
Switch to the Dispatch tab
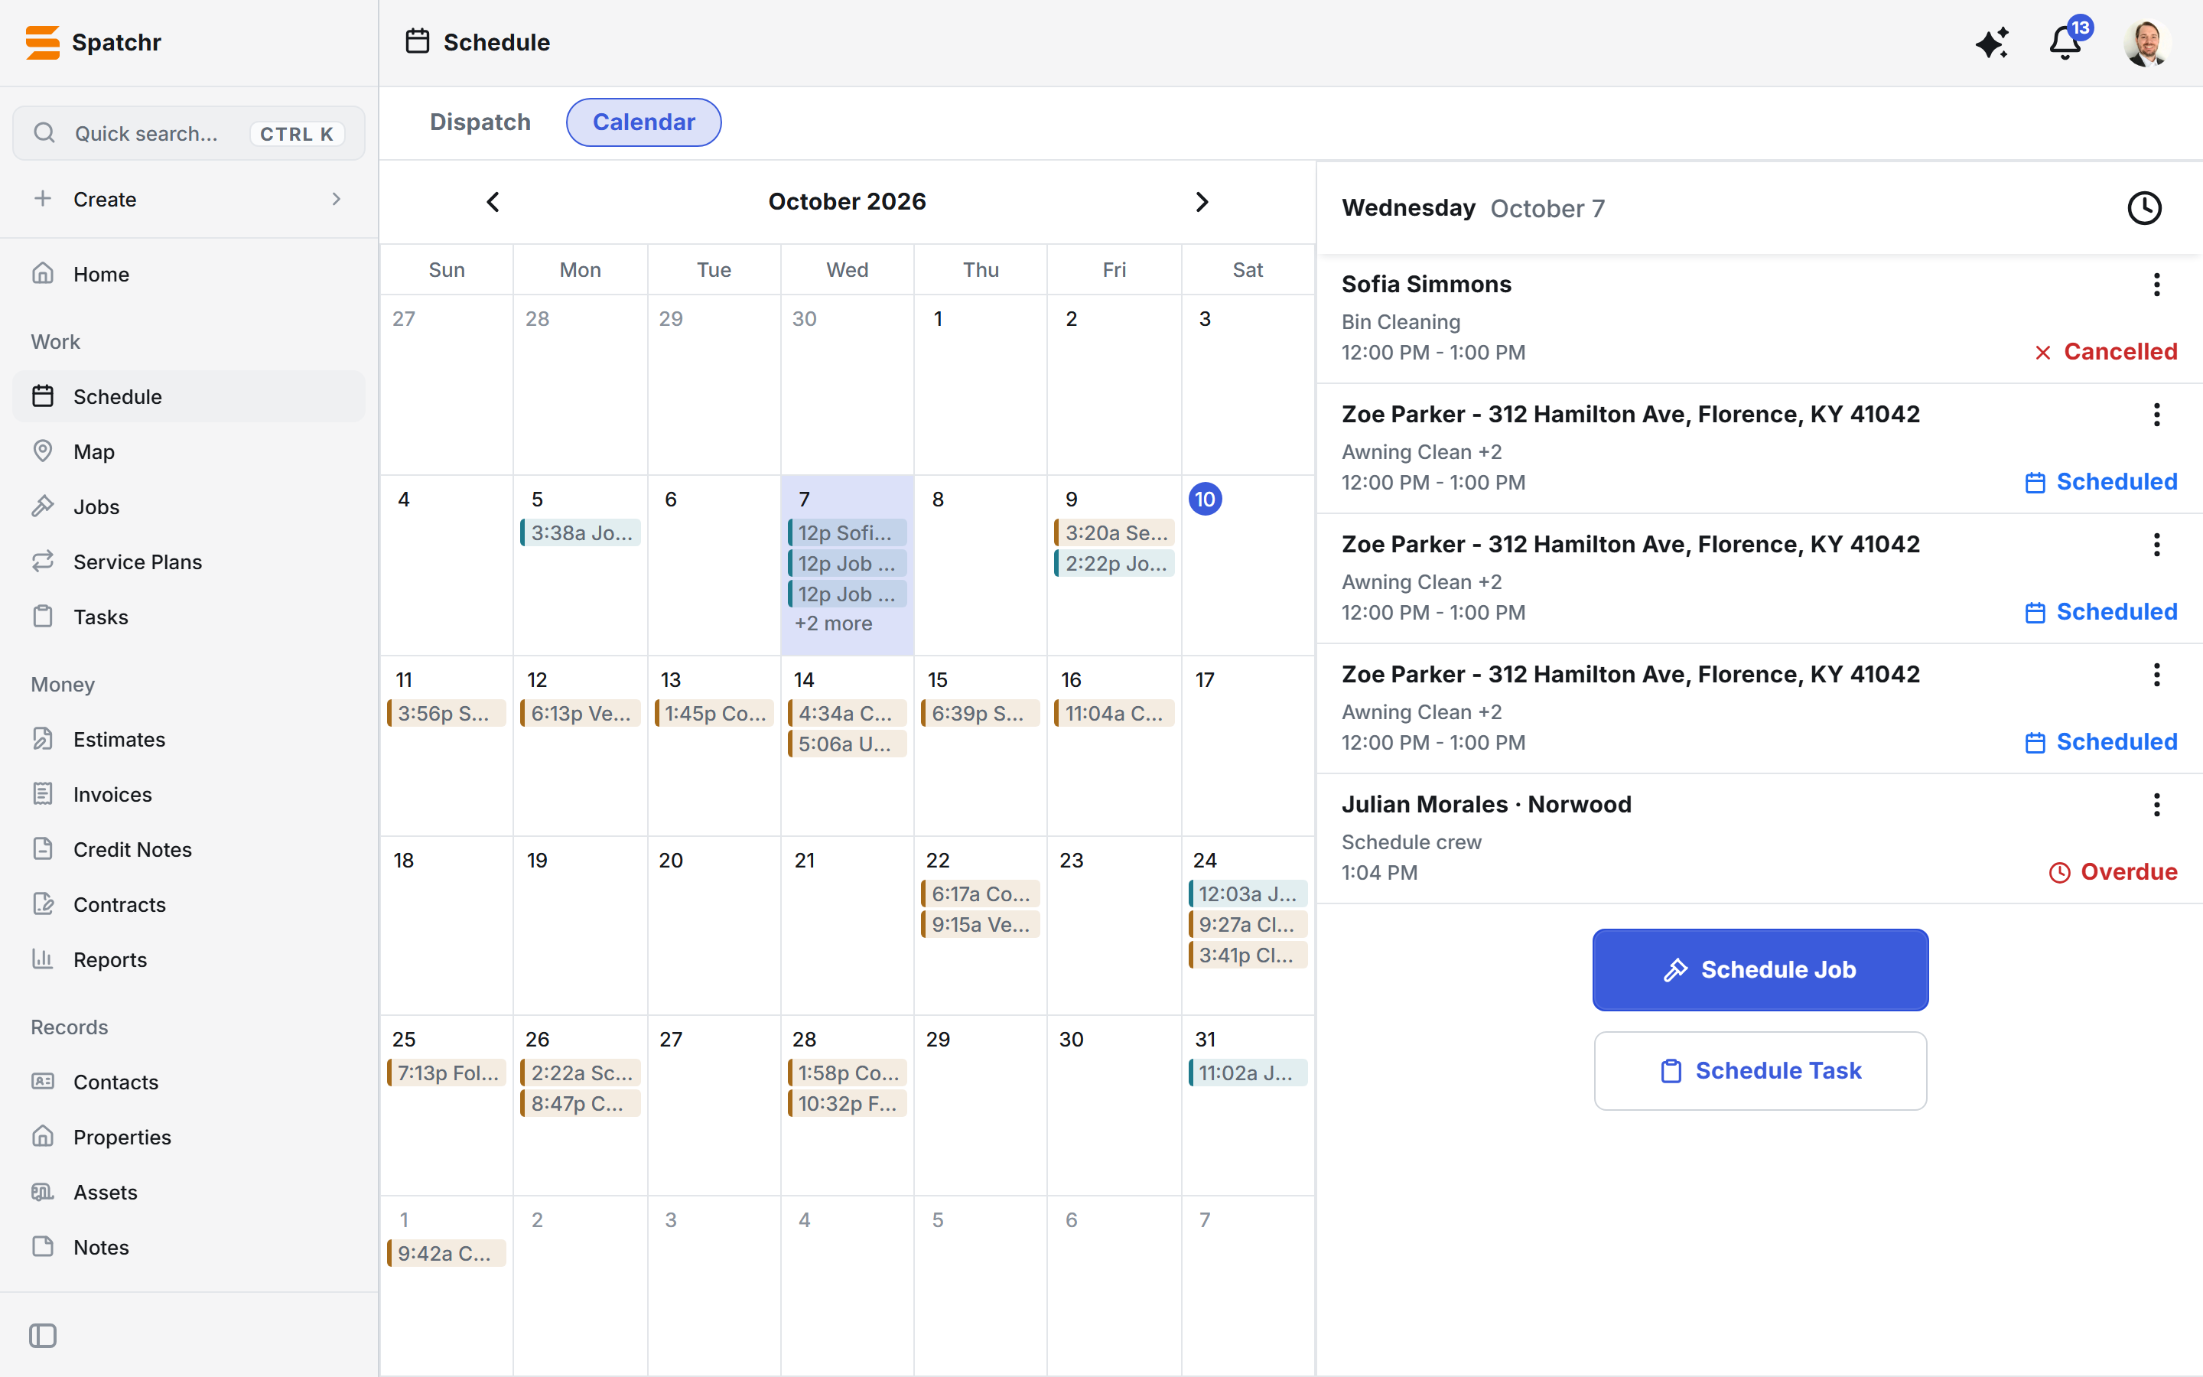pyautogui.click(x=480, y=122)
